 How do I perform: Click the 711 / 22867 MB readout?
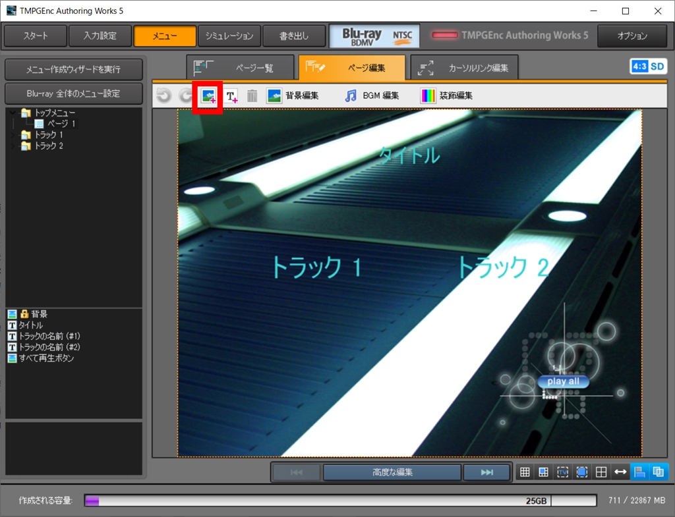[x=637, y=501]
